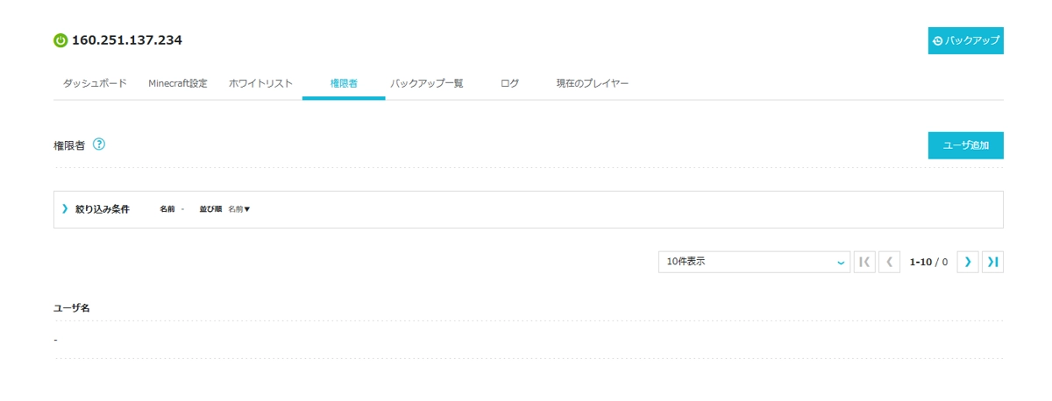The height and width of the screenshot is (401, 1052).
Task: Jump to the last page of results
Action: tap(992, 262)
